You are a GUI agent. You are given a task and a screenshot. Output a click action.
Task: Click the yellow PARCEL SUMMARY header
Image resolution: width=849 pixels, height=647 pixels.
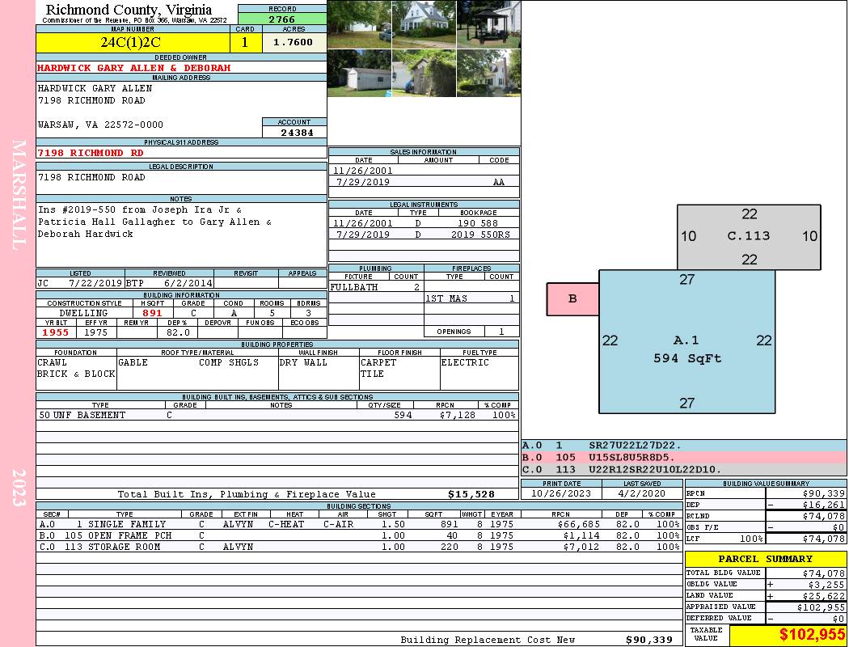tap(765, 559)
